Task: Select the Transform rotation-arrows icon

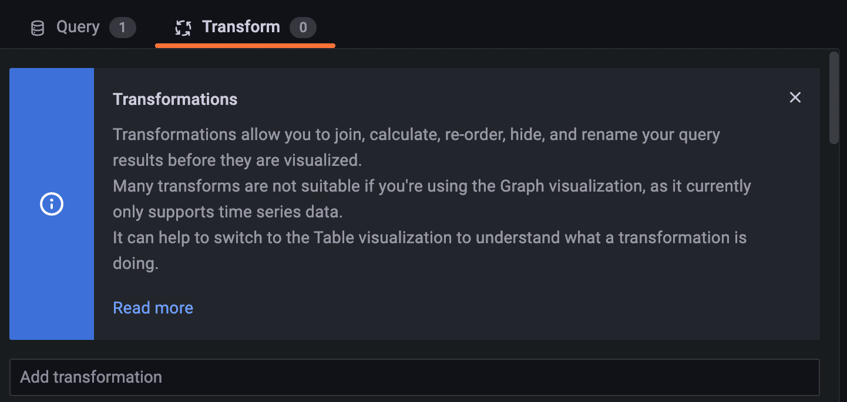Action: click(183, 26)
